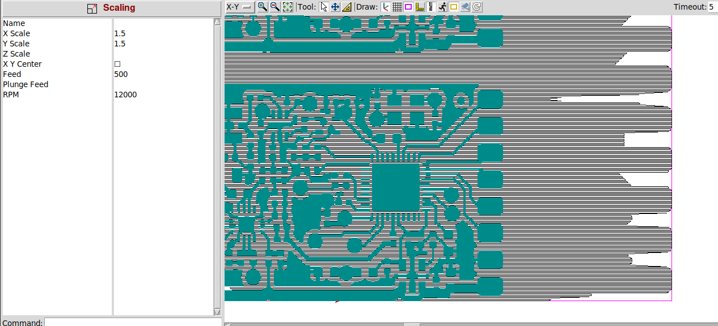The height and width of the screenshot is (326, 718).
Task: Toggle grid display in the Draw toolbar
Action: coord(397,7)
